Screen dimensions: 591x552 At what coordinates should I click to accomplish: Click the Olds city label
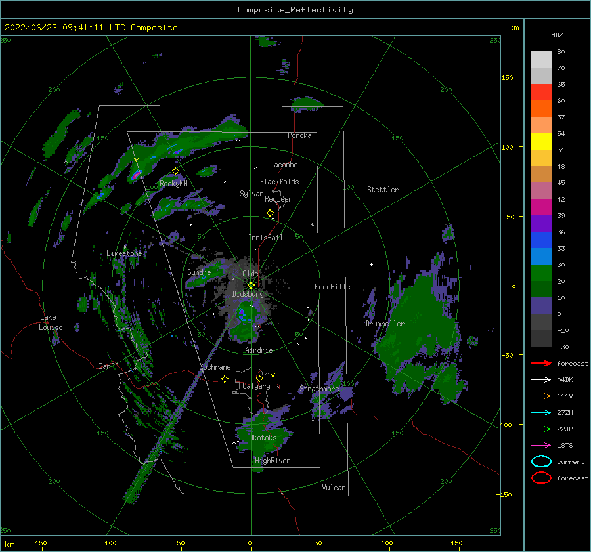pos(250,274)
